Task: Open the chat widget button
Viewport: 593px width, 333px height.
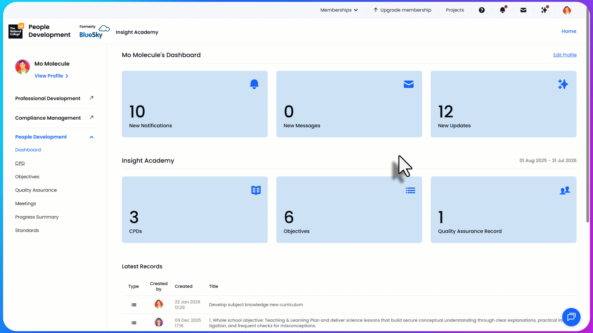Action: tap(571, 317)
